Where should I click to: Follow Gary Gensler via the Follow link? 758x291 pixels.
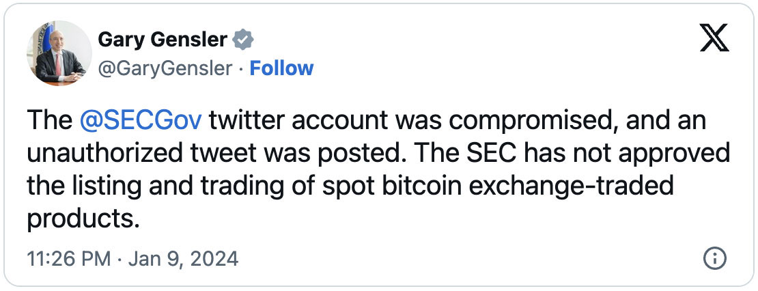281,68
